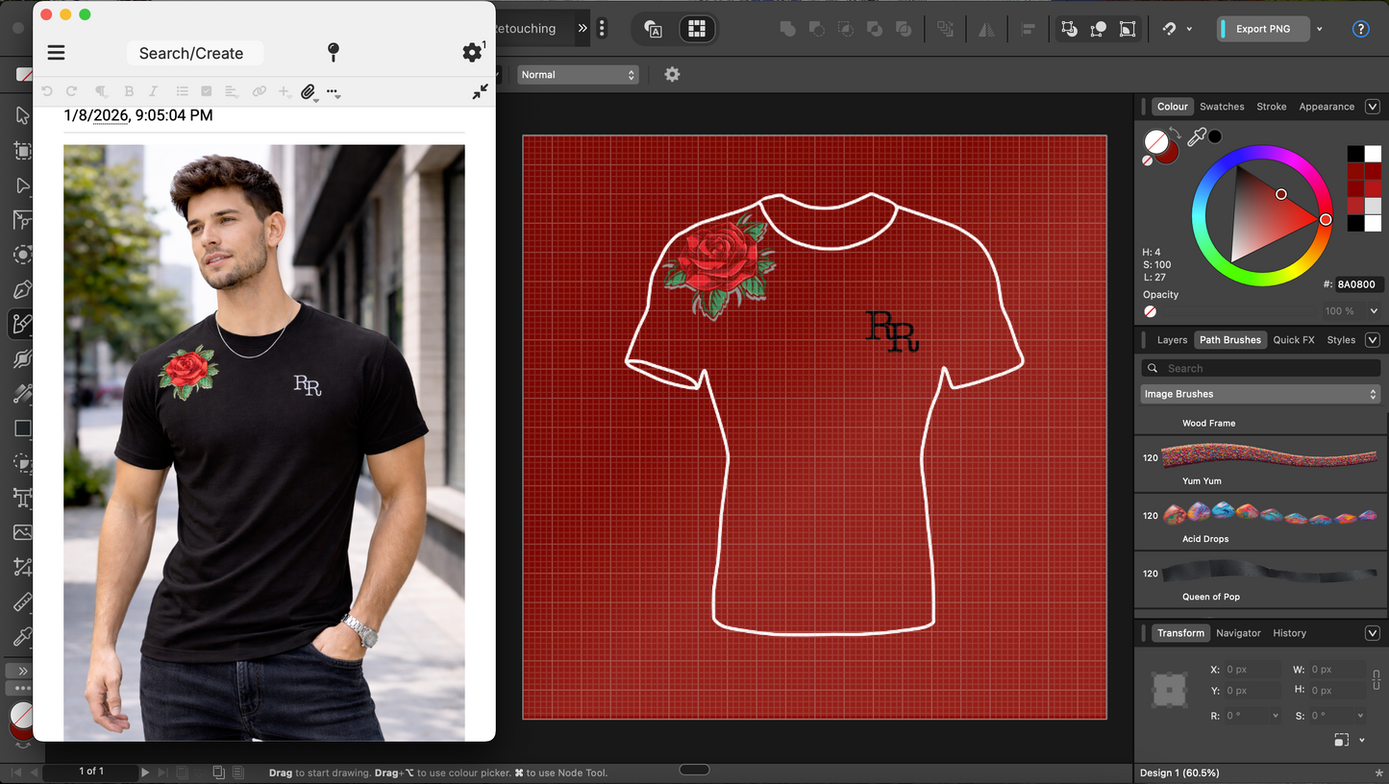Screen dimensions: 1389x784
Task: Open the hamburger menu in note window
Action: [x=57, y=53]
